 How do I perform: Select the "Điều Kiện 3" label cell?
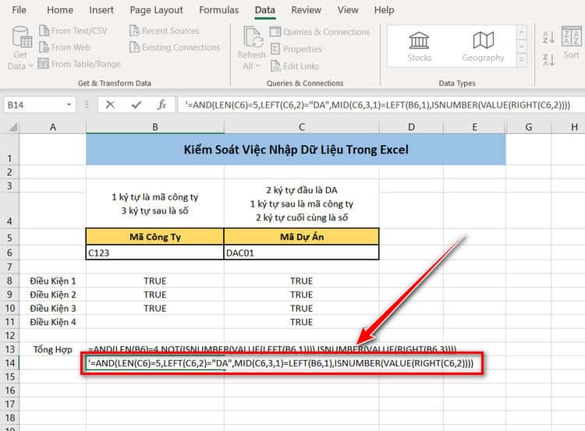pyautogui.click(x=52, y=309)
